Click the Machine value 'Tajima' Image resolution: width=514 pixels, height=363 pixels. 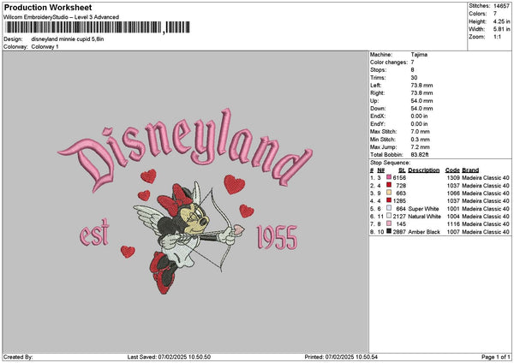[419, 55]
